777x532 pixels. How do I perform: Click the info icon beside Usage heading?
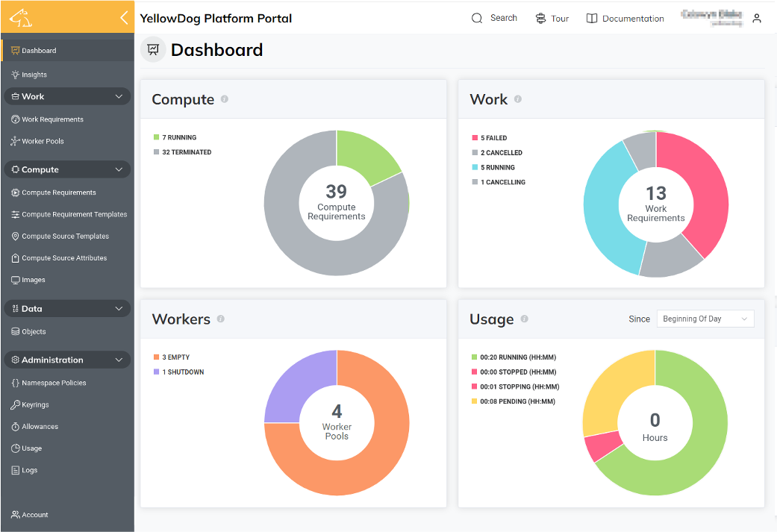pyautogui.click(x=524, y=319)
